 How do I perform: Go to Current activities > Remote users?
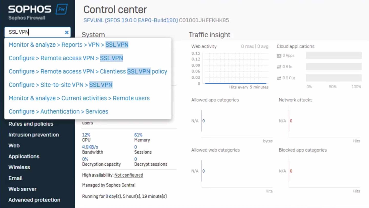tap(79, 98)
